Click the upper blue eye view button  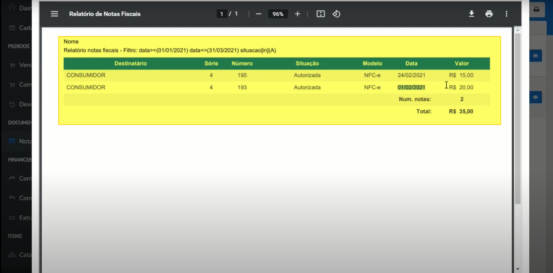pos(535,56)
